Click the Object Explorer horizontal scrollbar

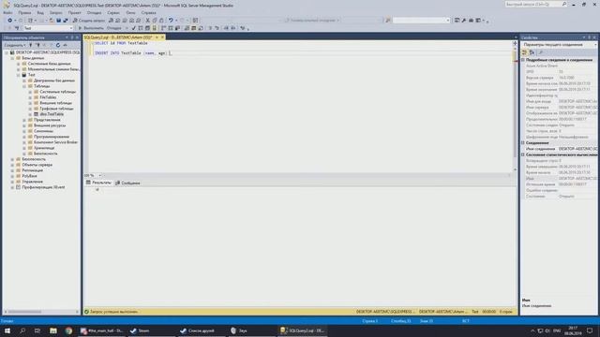(40, 312)
